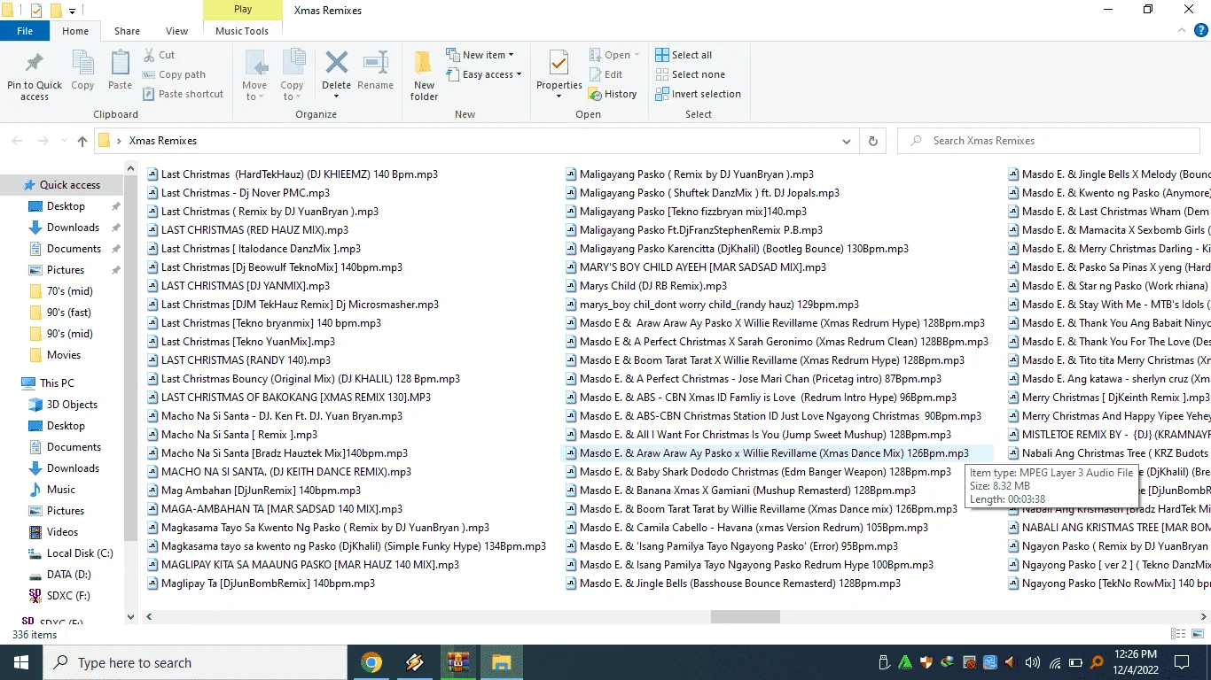Click the Windows Start button
Image resolution: width=1211 pixels, height=680 pixels.
coord(21,662)
